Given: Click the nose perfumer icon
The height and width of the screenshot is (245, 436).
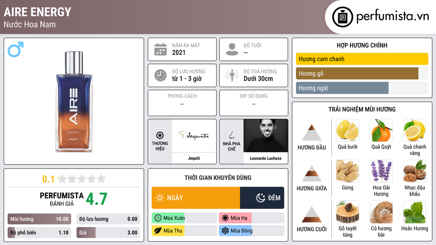Looking at the screenshot, I should (231, 135).
